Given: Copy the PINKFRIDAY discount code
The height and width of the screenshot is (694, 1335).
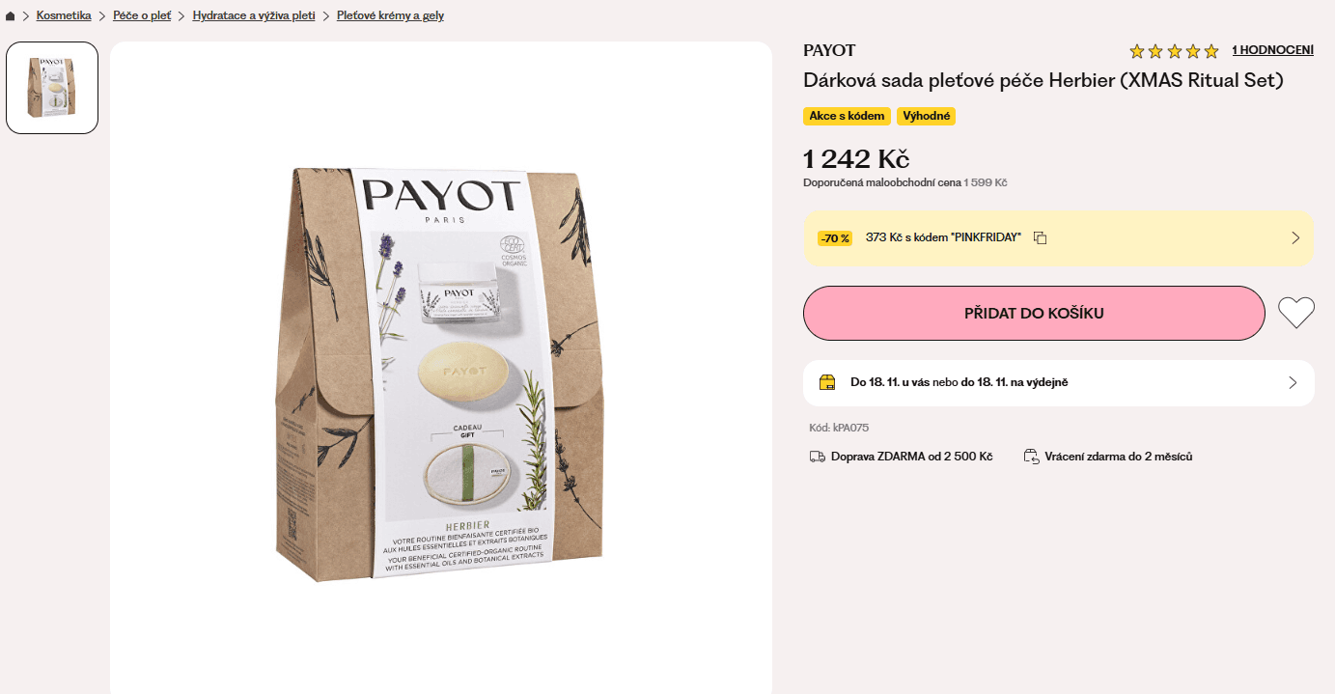Looking at the screenshot, I should coord(1040,236).
